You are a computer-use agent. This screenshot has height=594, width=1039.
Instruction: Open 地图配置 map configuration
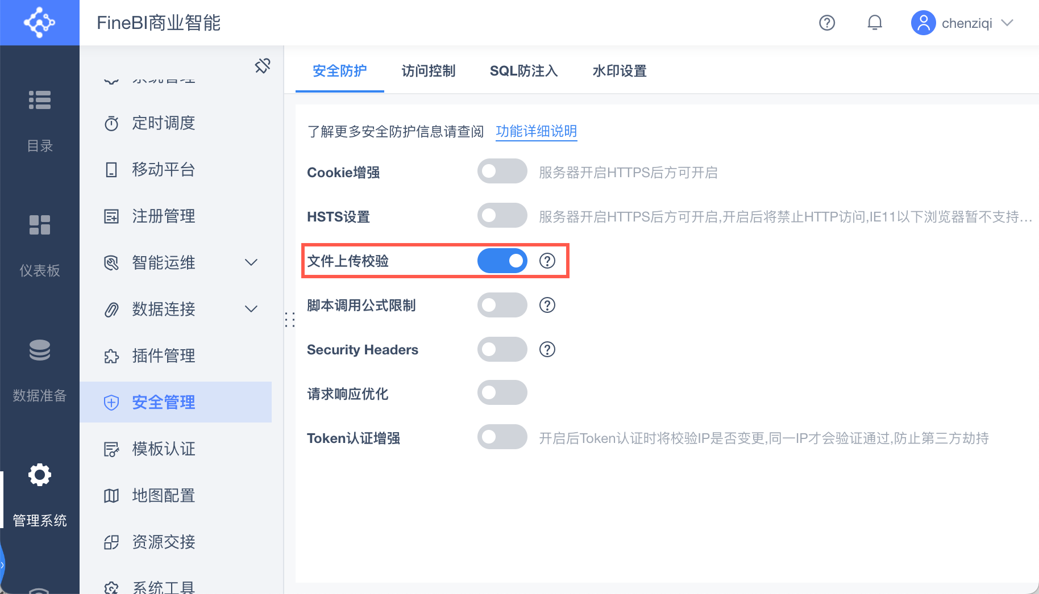tap(164, 495)
